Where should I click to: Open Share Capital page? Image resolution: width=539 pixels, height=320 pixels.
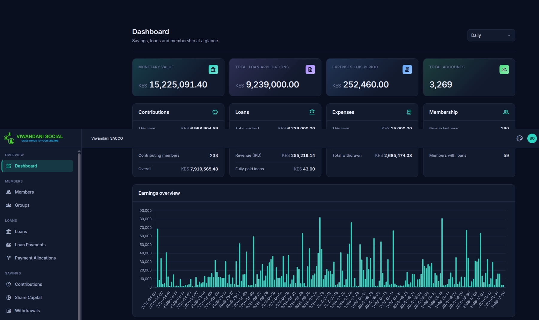pyautogui.click(x=37, y=298)
